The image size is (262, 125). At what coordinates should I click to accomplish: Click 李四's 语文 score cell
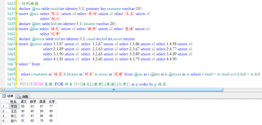click(x=24, y=106)
